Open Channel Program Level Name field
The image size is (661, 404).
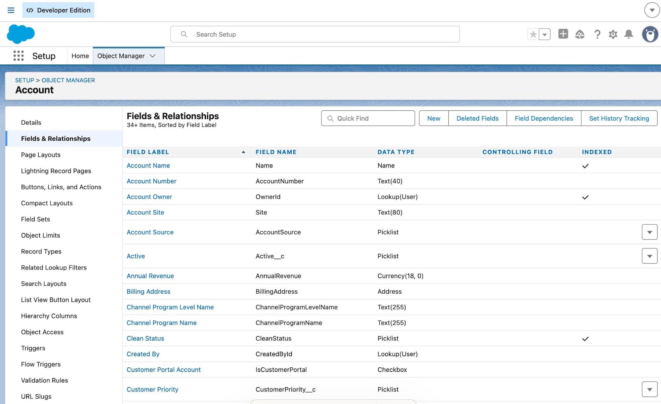point(170,307)
